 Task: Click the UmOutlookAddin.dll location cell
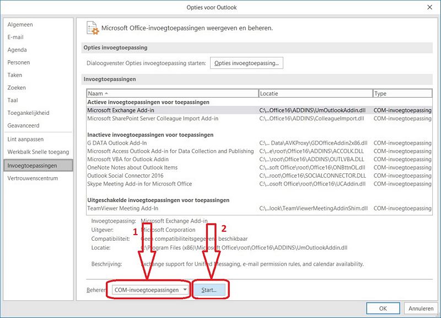tap(313, 110)
